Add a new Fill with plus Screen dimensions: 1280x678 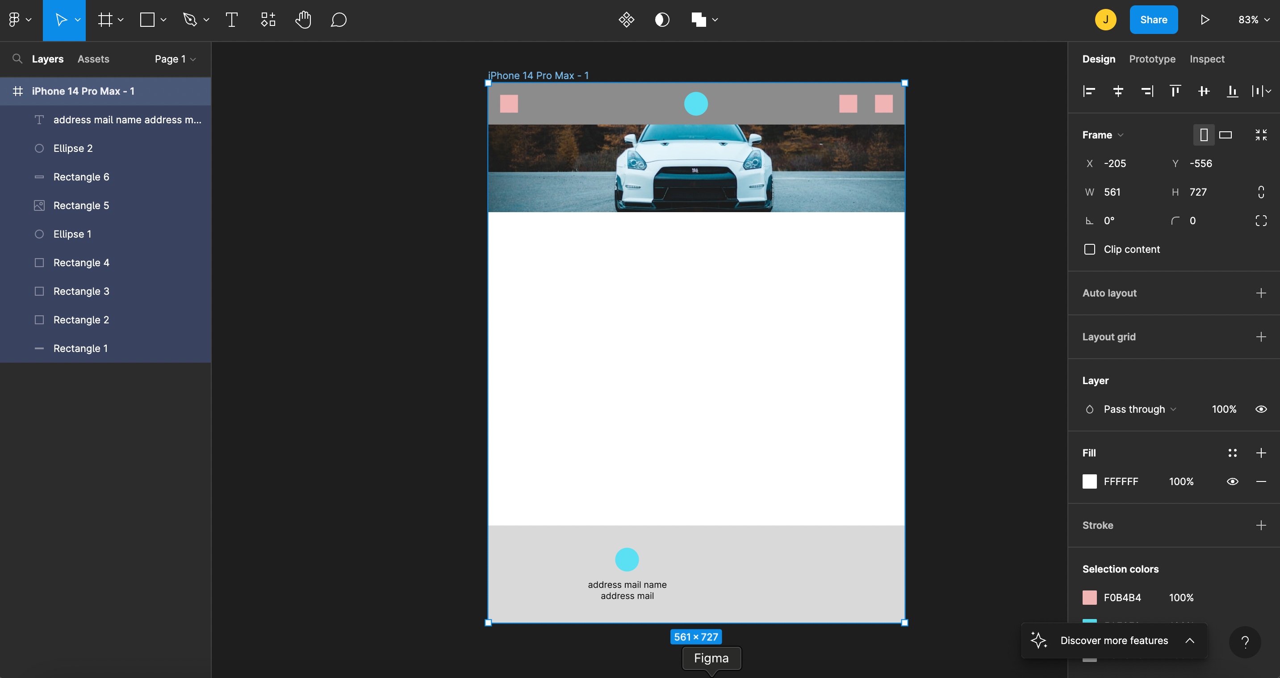coord(1261,453)
